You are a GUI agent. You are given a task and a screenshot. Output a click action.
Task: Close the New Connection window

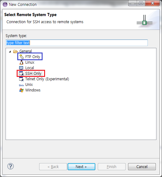[152, 3]
